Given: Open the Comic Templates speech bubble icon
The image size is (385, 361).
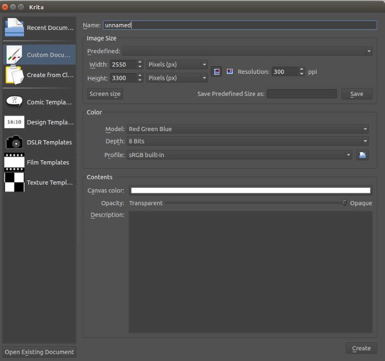Looking at the screenshot, I should click(x=14, y=101).
